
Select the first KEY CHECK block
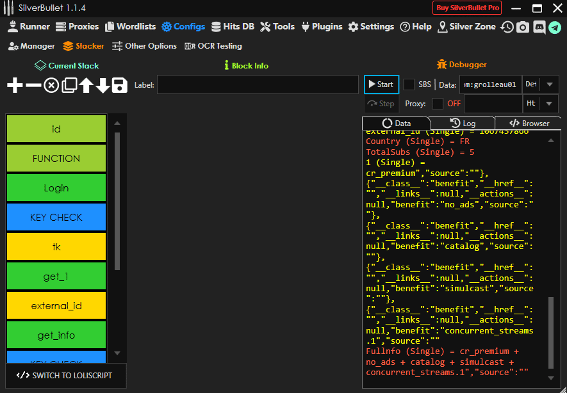pyautogui.click(x=56, y=217)
